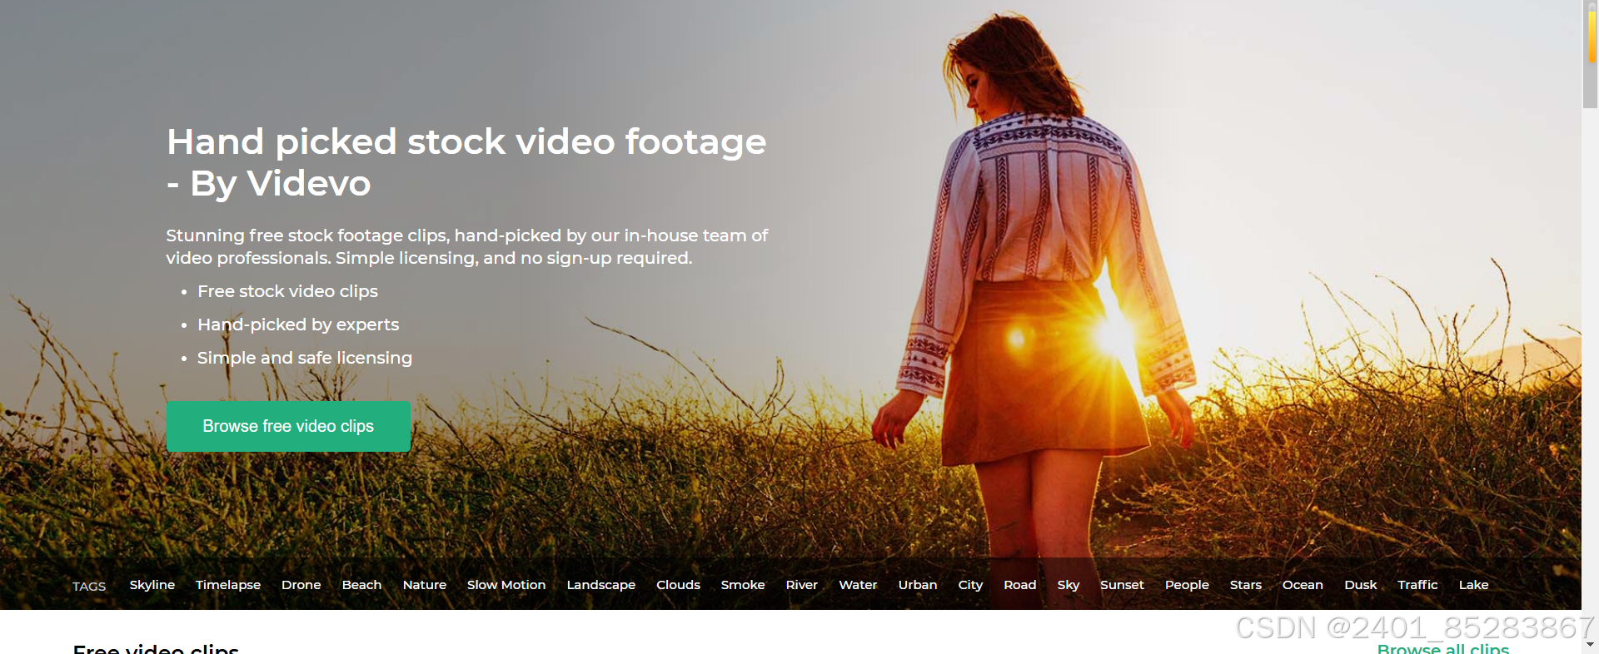Click the scrollbar down arrow
Image resolution: width=1599 pixels, height=654 pixels.
pos(1591,645)
